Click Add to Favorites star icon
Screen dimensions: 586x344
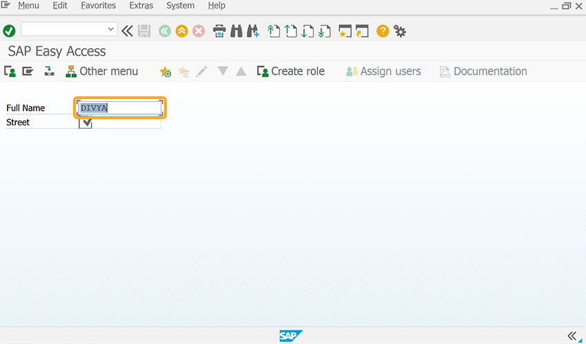click(165, 72)
